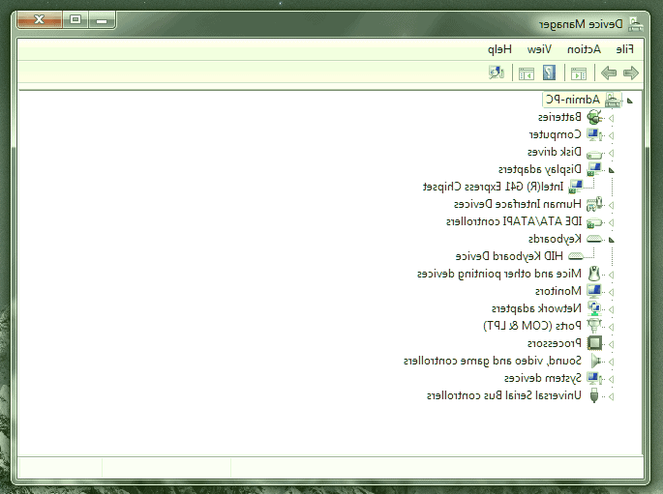This screenshot has width=663, height=494.
Task: Select the 'System devices' text
Action: 542,378
